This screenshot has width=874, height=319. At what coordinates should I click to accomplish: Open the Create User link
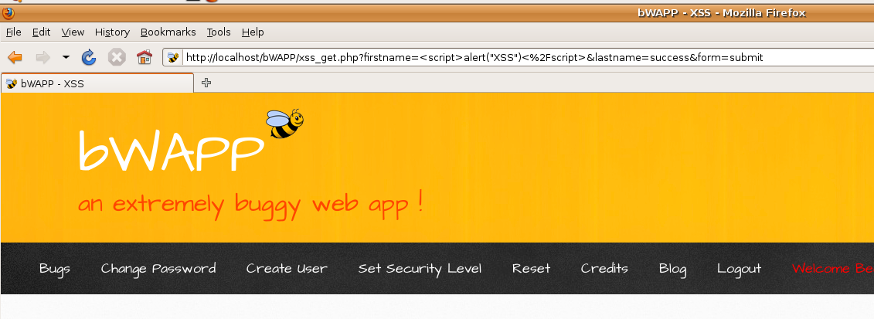287,268
